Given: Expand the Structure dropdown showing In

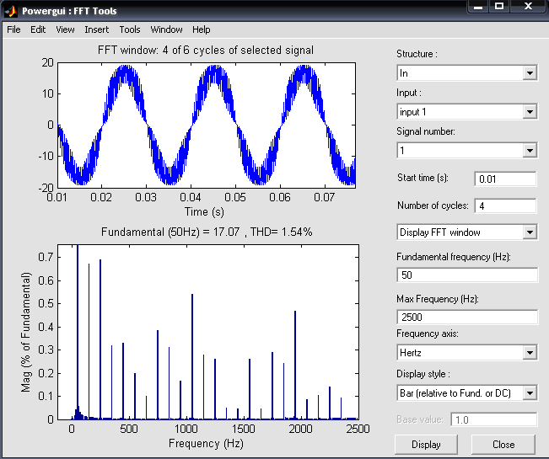Looking at the screenshot, I should (x=467, y=73).
